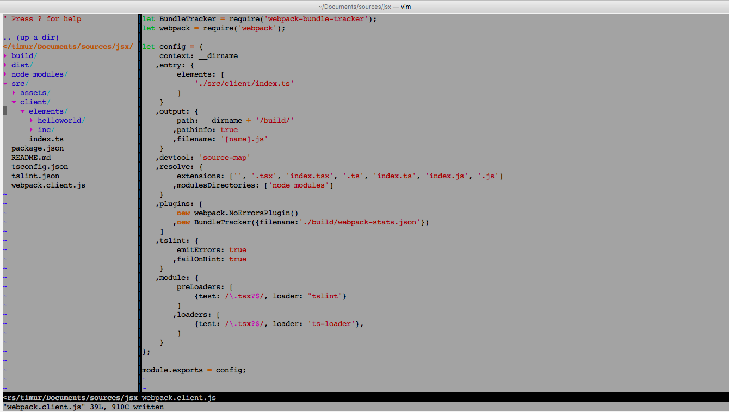Open README.md in file tree

(x=31, y=158)
